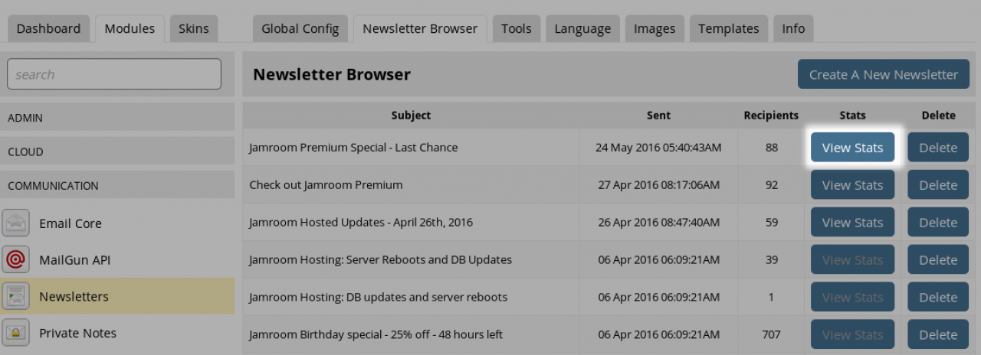981x355 pixels.
Task: Expand the CLOUD category section
Action: click(117, 151)
